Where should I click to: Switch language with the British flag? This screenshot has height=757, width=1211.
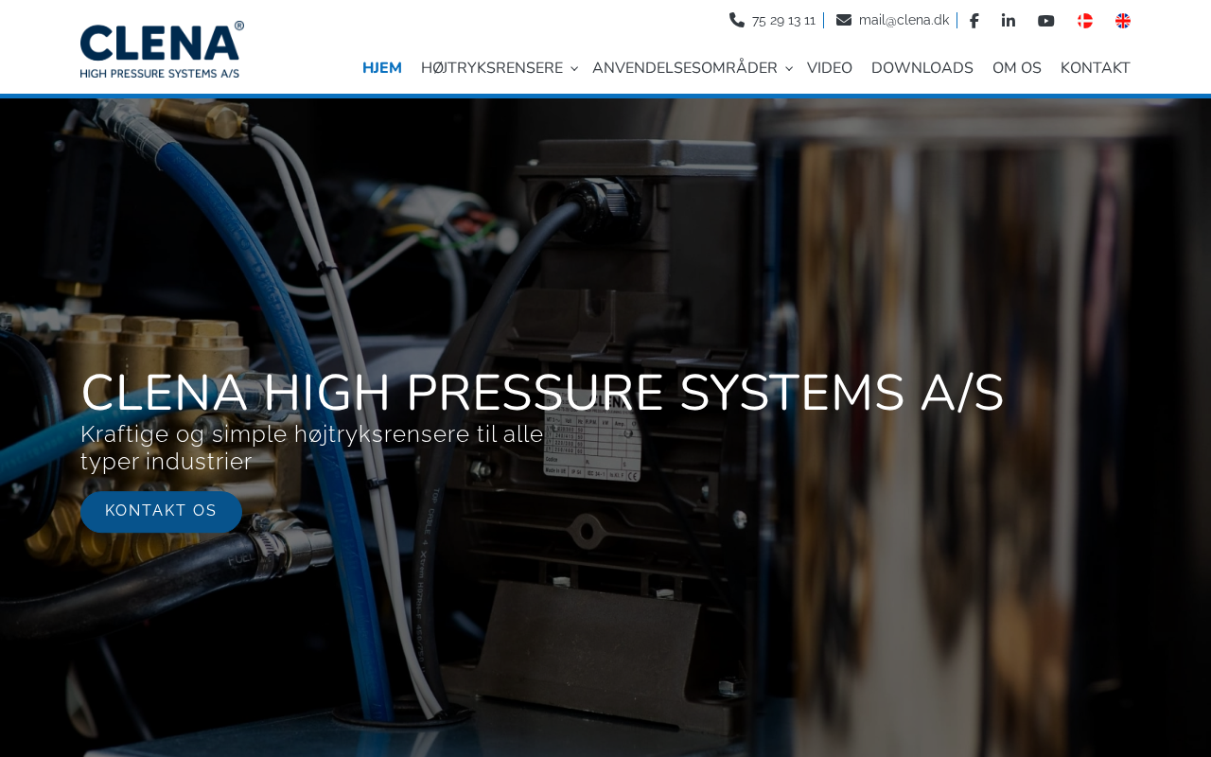pos(1123,21)
